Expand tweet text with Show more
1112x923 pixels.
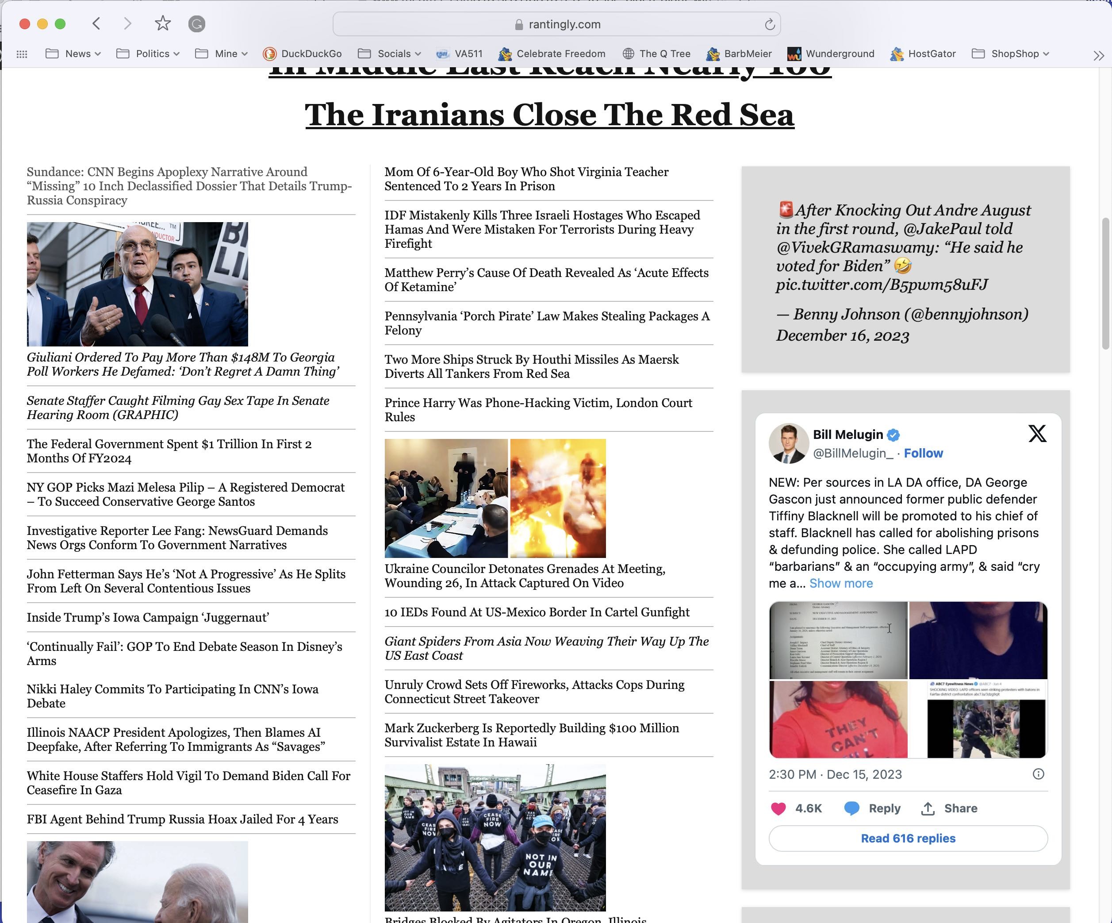point(841,583)
